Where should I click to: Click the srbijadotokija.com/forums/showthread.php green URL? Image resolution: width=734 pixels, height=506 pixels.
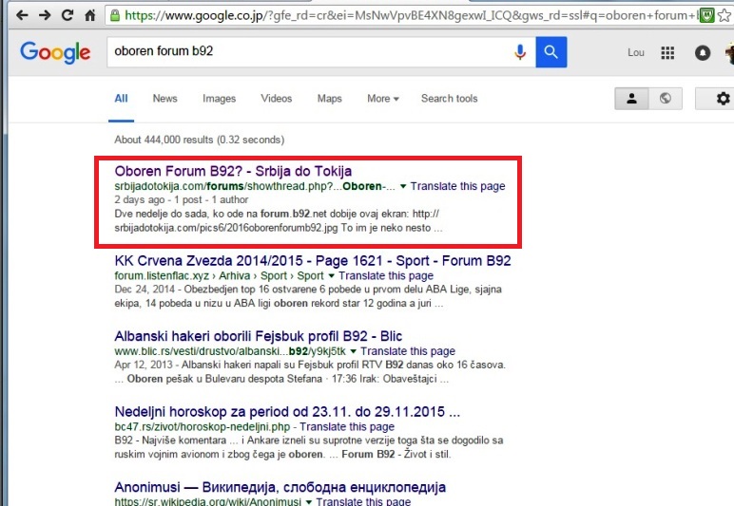click(x=255, y=186)
